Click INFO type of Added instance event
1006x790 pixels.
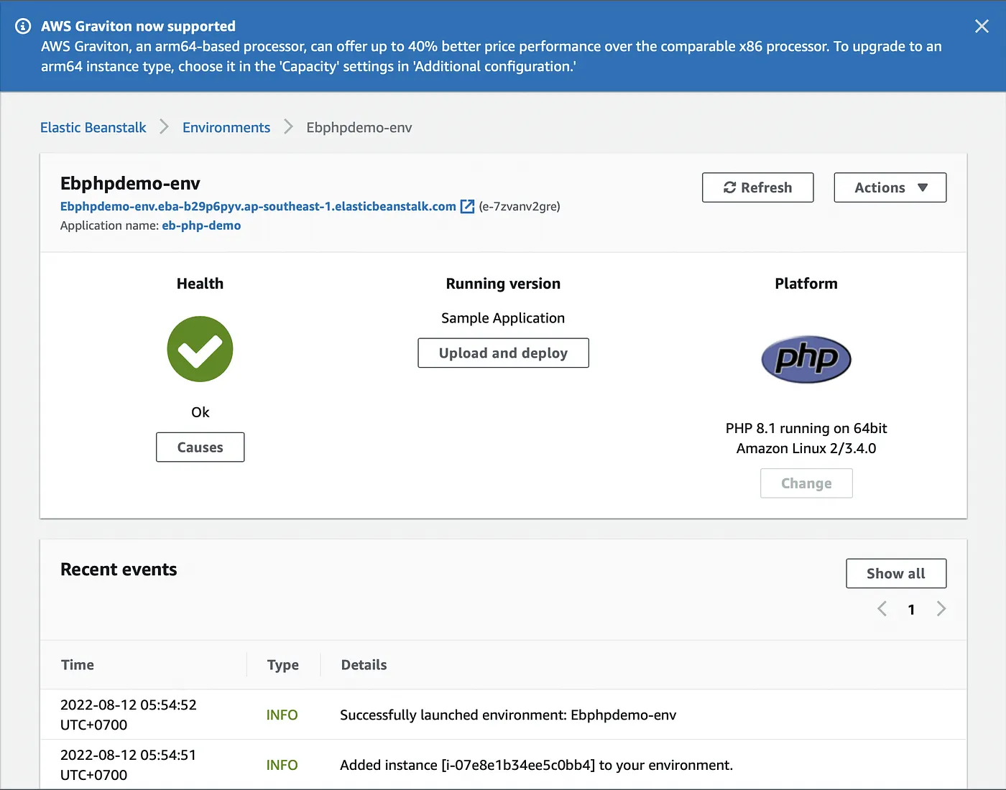pyautogui.click(x=282, y=766)
